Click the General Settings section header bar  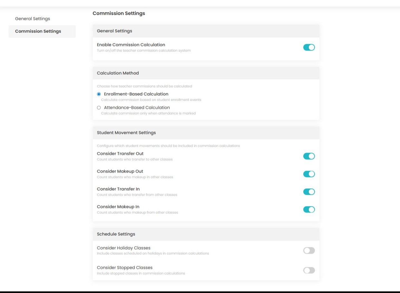click(x=206, y=31)
